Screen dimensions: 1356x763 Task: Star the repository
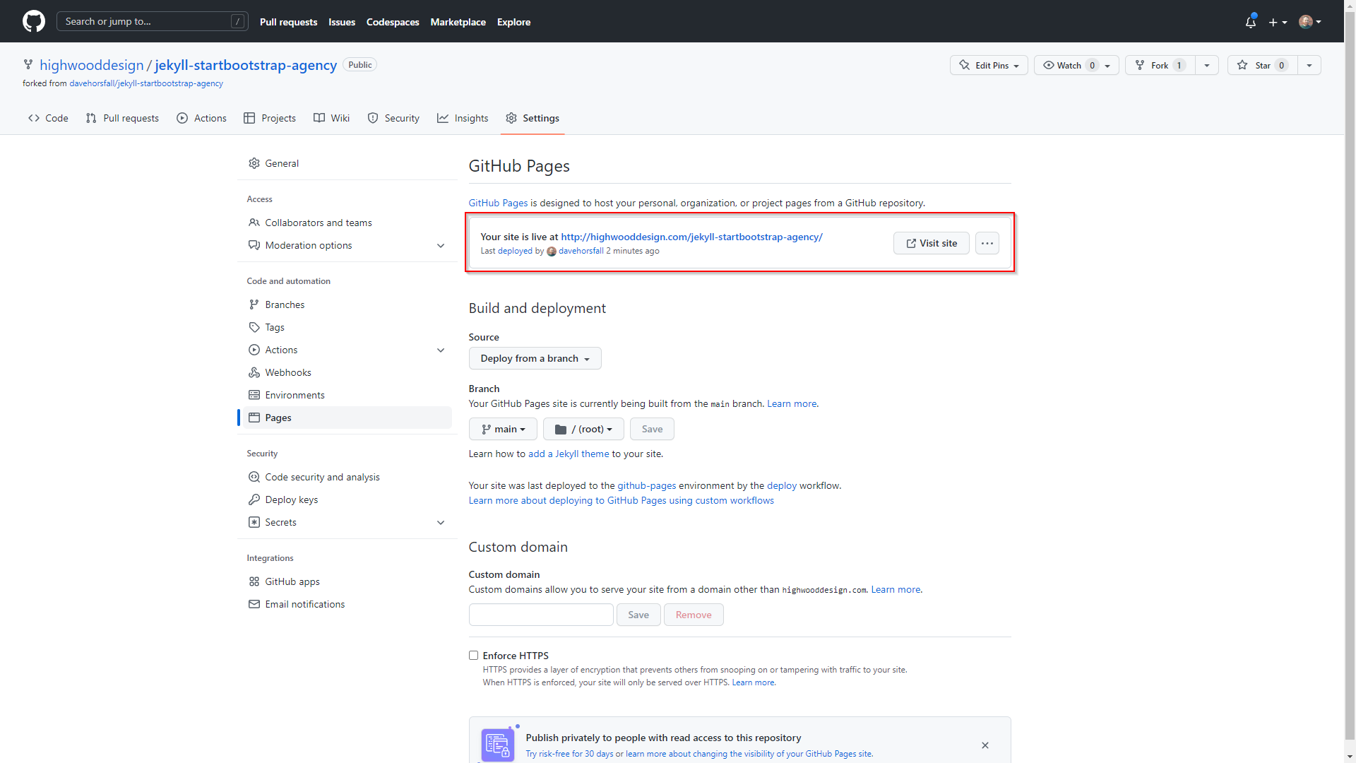coord(1262,65)
